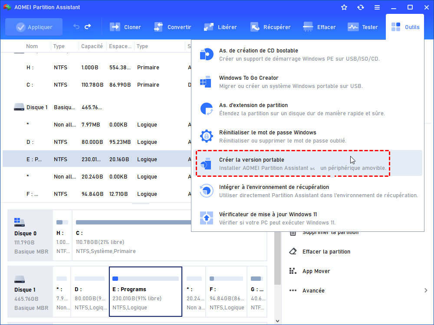Select the F : 94.84GB partition row
This screenshot has width=434, height=325.
(97, 194)
